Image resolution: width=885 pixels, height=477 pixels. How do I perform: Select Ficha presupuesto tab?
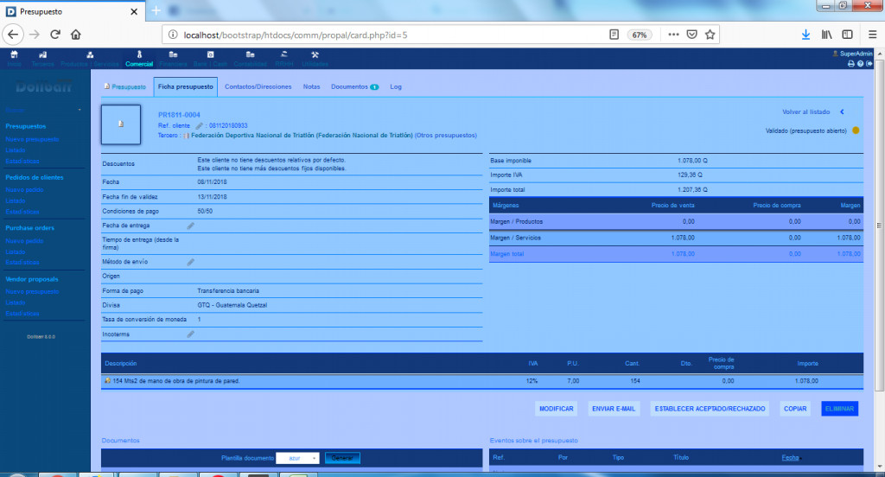pyautogui.click(x=185, y=87)
